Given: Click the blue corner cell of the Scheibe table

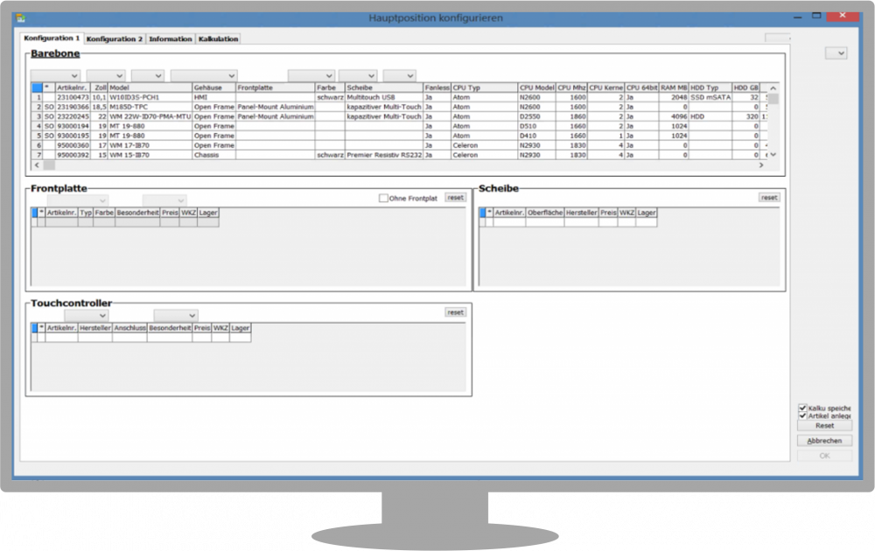Looking at the screenshot, I should coord(482,212).
